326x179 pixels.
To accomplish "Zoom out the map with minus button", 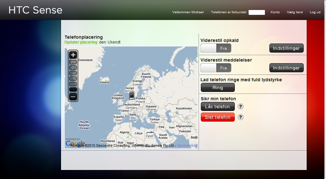I will point(73,97).
